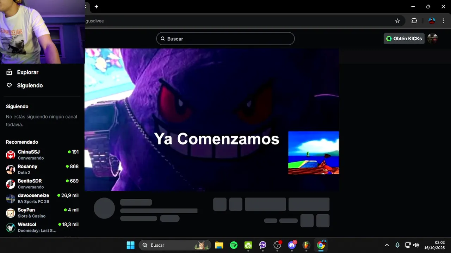Viewport: 451px width, 253px height.
Task: Click the Explorar sidebar icon
Action: 9,72
